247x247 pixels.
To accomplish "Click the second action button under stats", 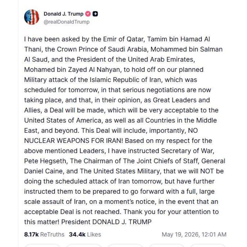I will [x=84, y=245].
